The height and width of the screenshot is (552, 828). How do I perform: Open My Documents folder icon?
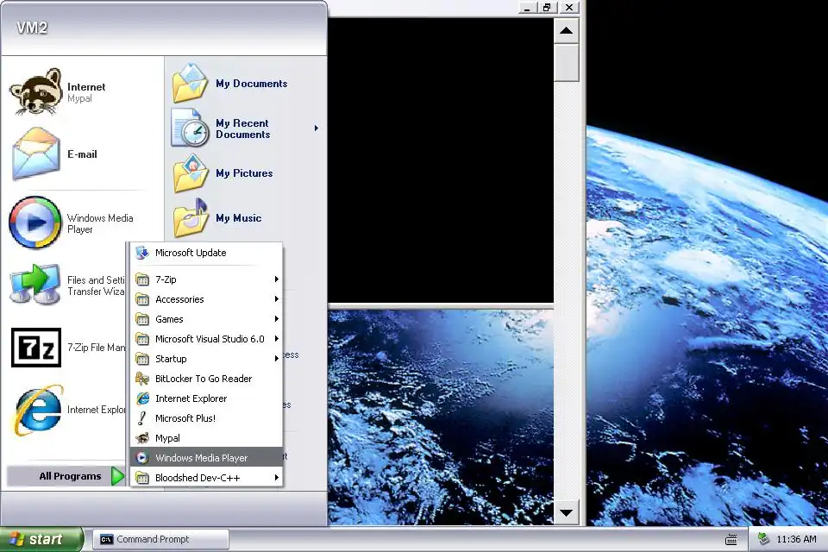tap(190, 83)
